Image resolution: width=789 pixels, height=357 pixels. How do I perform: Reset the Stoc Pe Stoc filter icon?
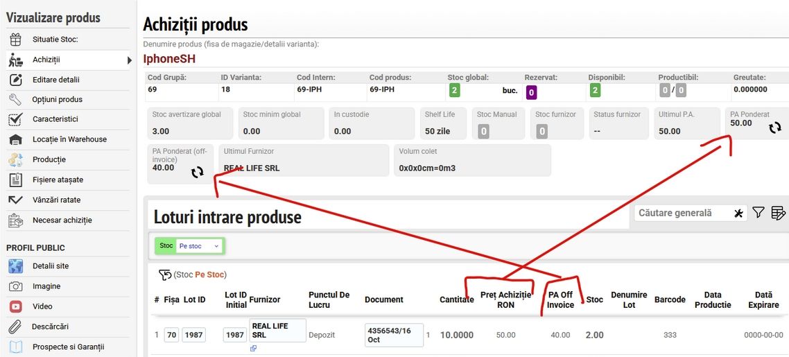pos(164,275)
